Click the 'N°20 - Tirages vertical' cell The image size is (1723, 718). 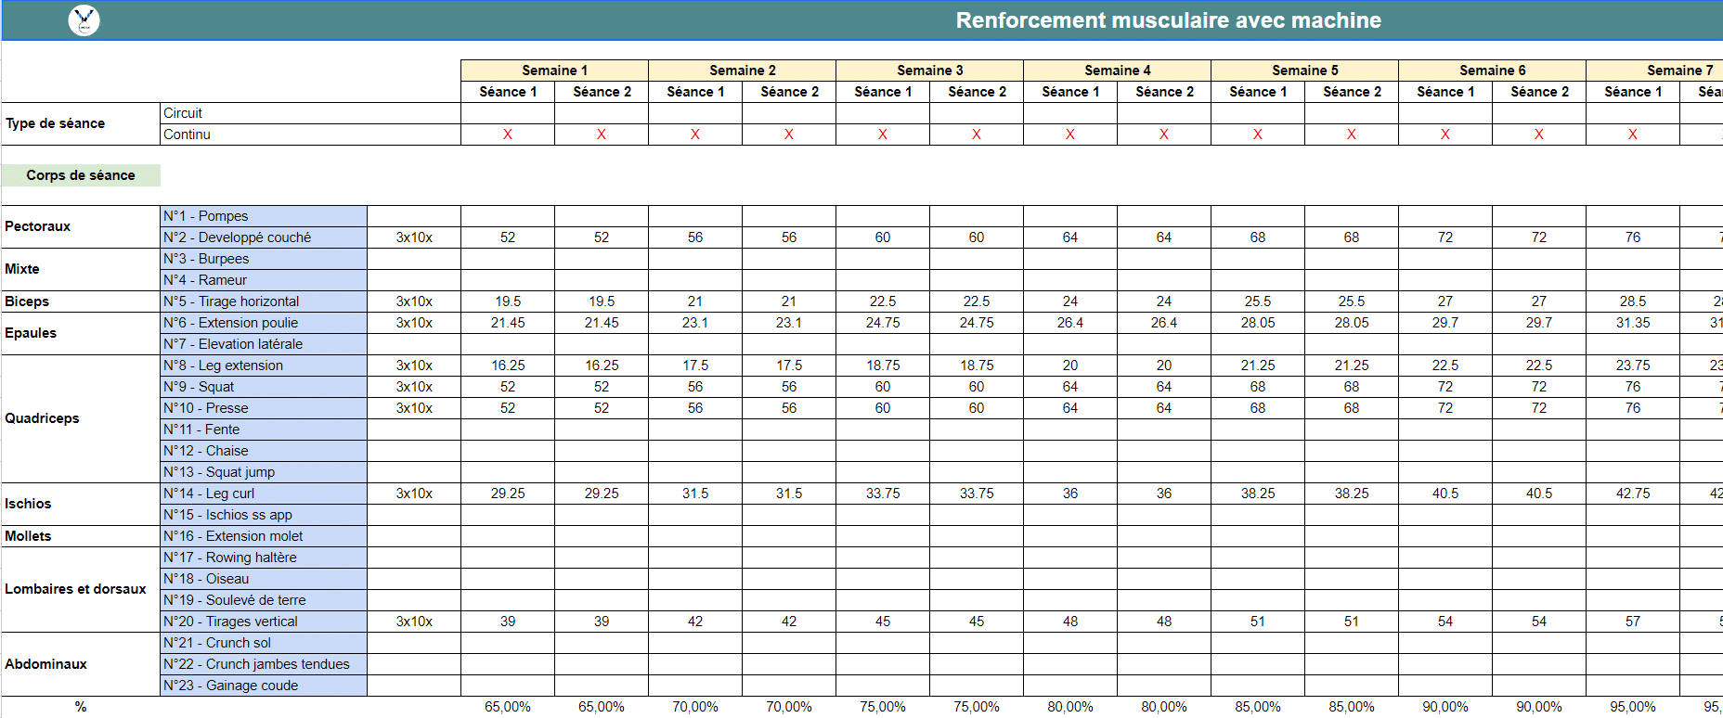click(264, 622)
